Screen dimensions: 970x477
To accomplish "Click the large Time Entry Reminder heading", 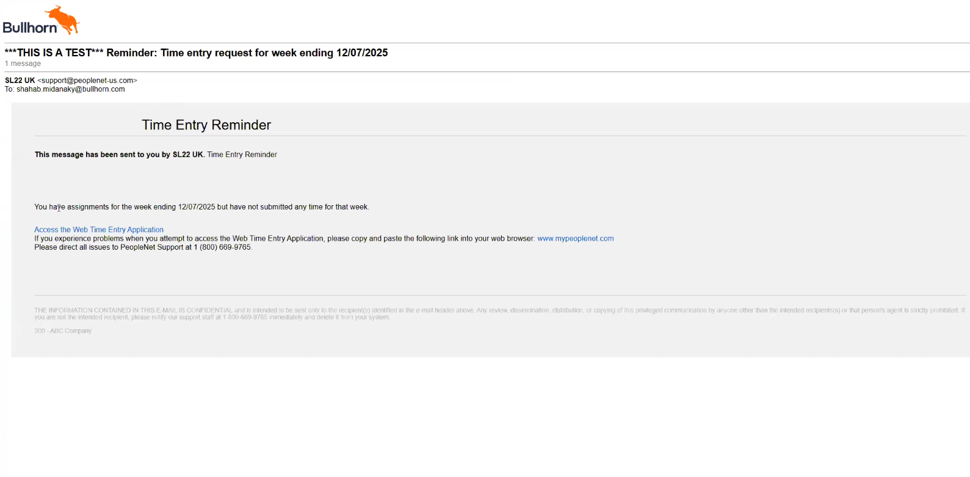I will click(x=206, y=125).
